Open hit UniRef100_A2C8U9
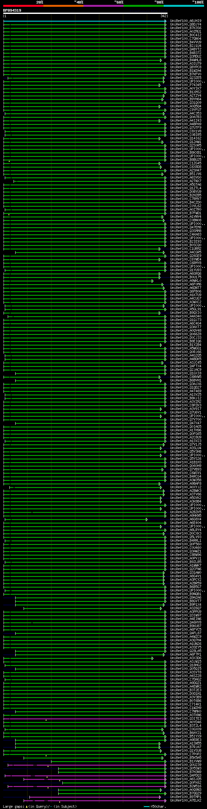Image resolution: width=207 pixels, height=809 pixels. click(x=186, y=438)
